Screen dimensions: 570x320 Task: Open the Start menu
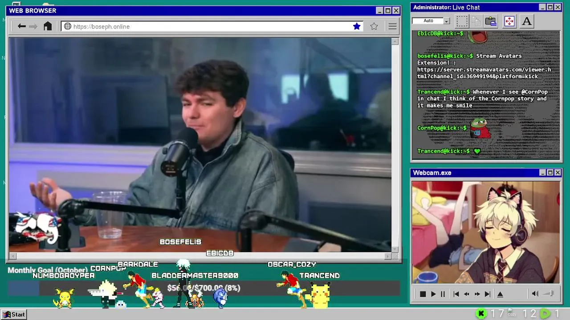point(13,315)
